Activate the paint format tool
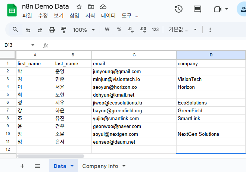Viewport: 246px width, 172px height. (63, 30)
